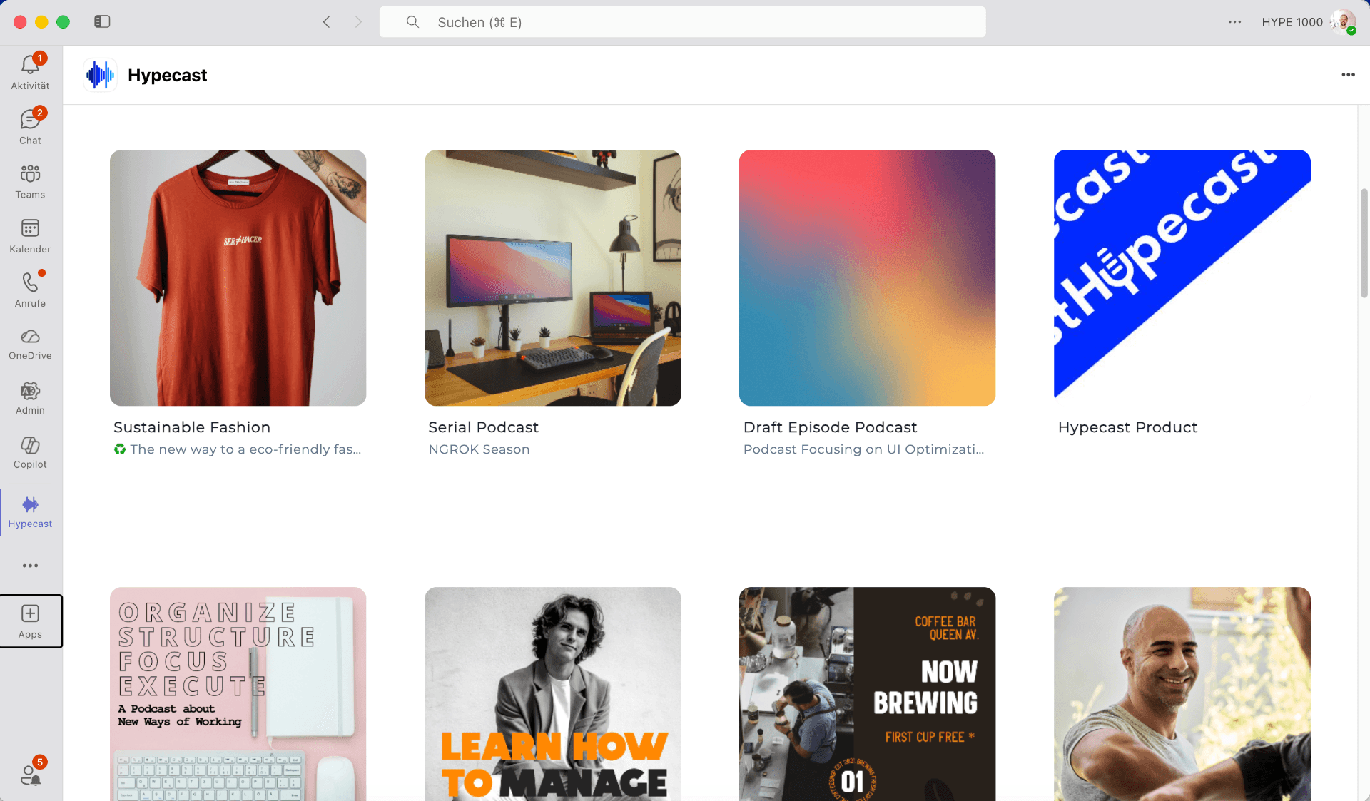Click the vertical scrollbar thumb
Viewport: 1370px width, 801px height.
(x=1364, y=243)
